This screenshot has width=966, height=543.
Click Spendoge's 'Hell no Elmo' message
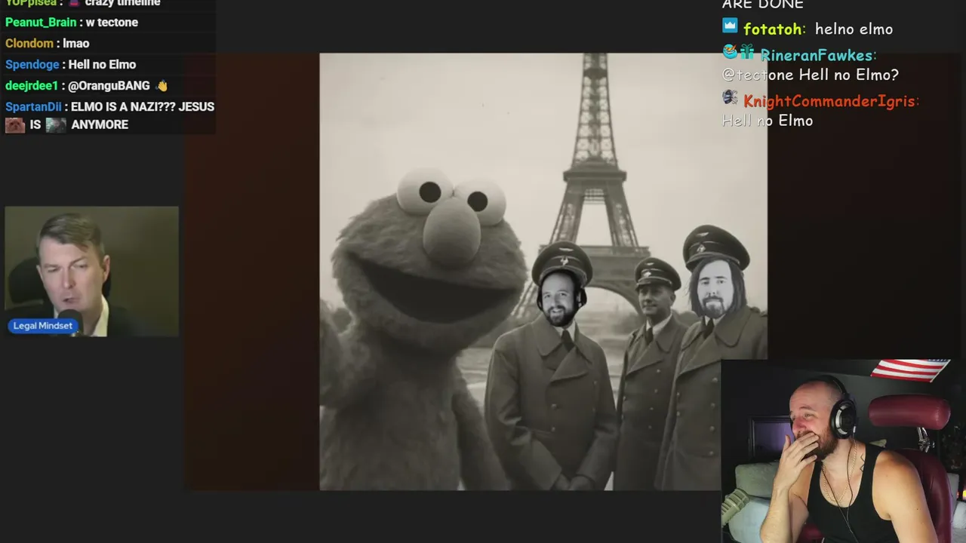point(102,64)
